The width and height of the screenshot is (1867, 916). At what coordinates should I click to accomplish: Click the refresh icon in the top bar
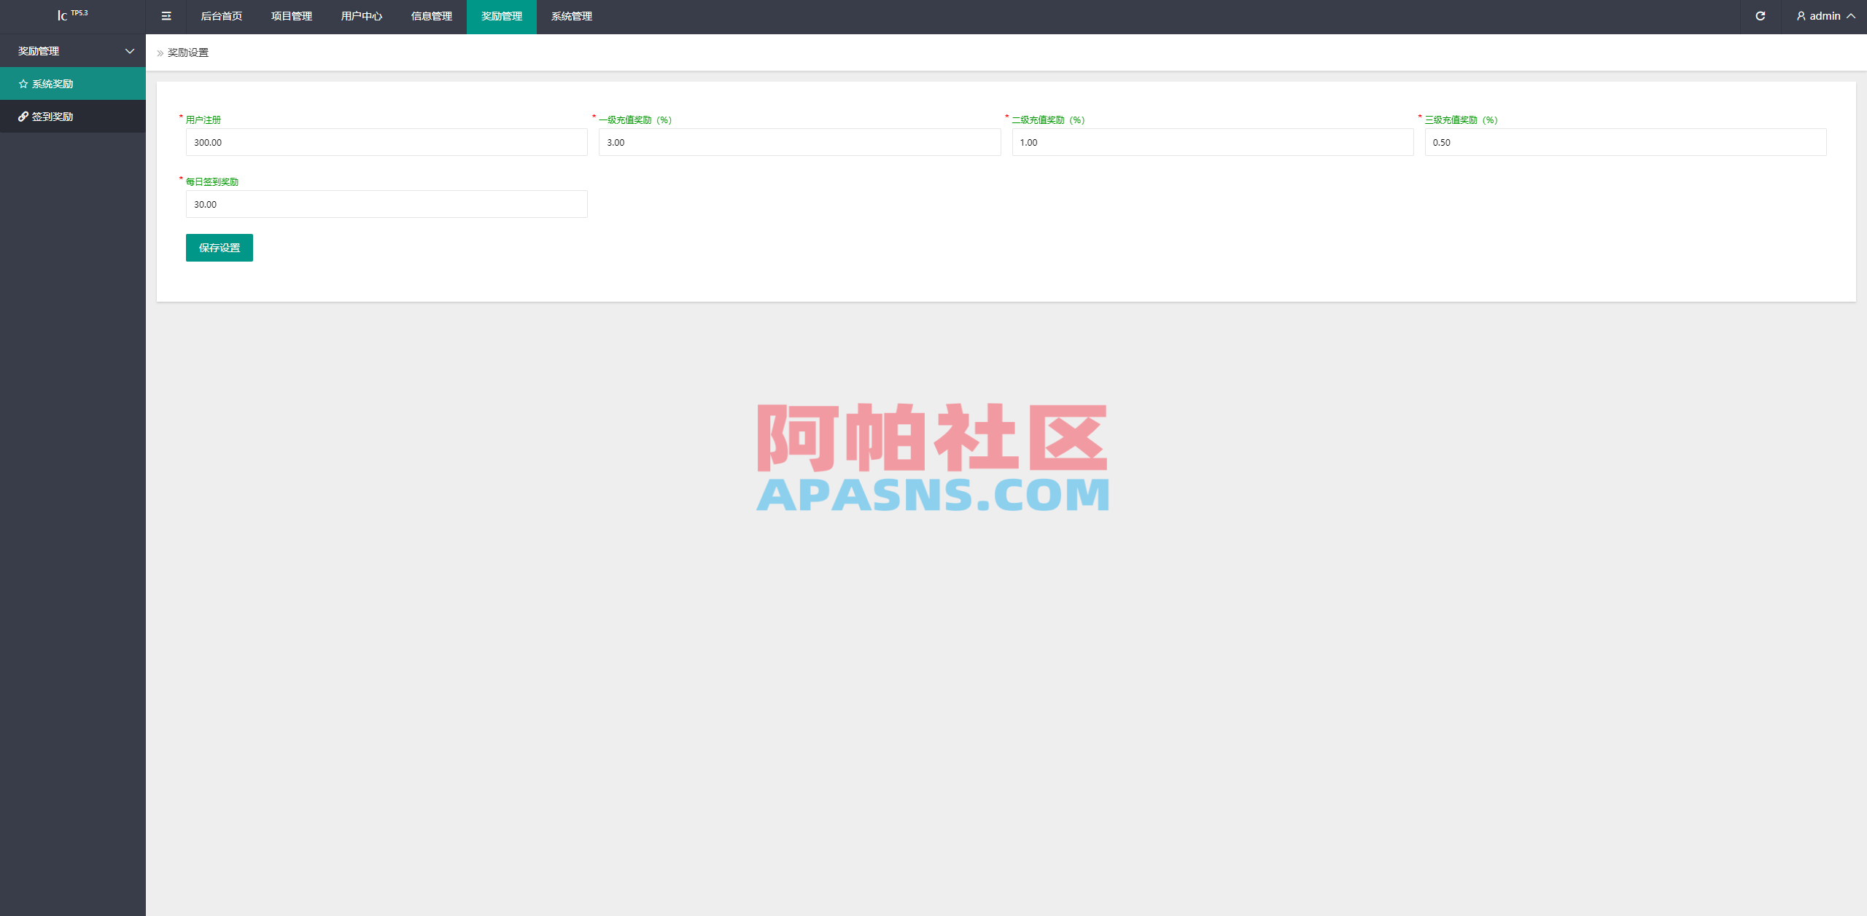pos(1761,15)
